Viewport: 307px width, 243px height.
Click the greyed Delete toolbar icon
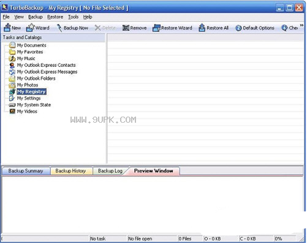coord(98,28)
